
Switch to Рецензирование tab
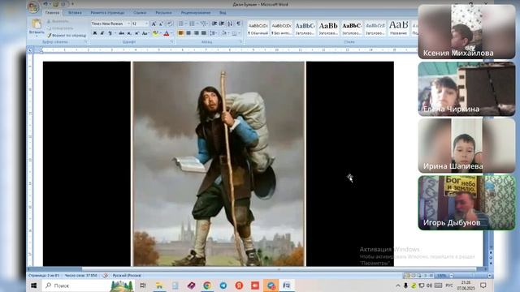coord(195,13)
